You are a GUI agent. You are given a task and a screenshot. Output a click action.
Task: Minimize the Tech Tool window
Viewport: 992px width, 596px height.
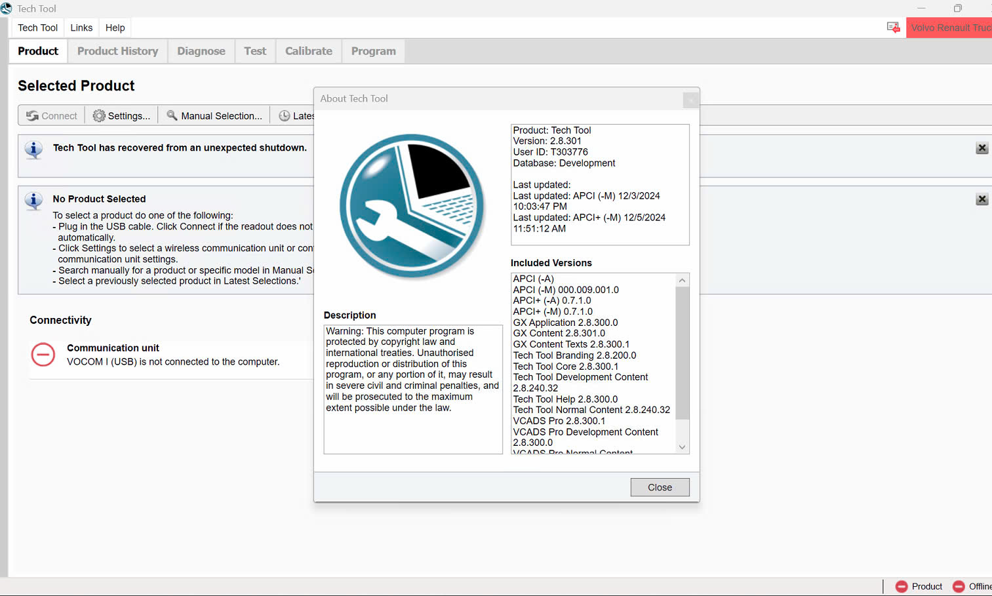click(x=921, y=9)
